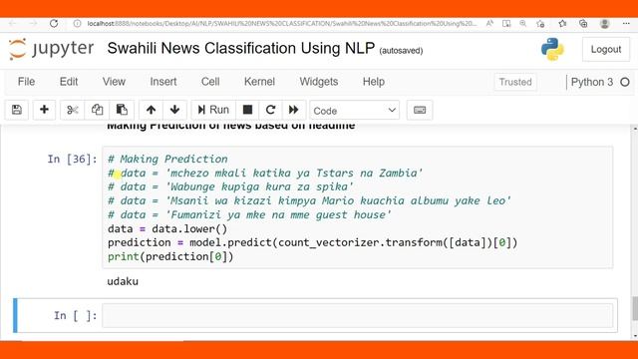The width and height of the screenshot is (638, 359).
Task: Run the selected cell
Action: pos(213,110)
